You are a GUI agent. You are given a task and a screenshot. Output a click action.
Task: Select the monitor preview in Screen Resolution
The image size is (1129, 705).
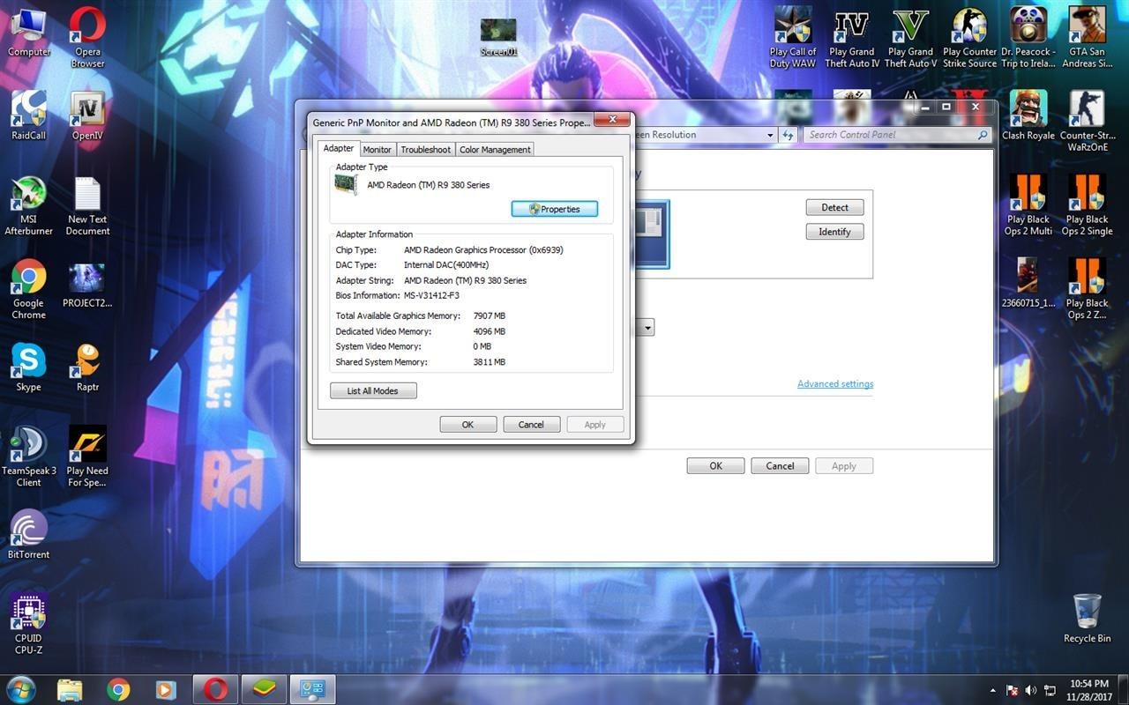[x=652, y=234]
